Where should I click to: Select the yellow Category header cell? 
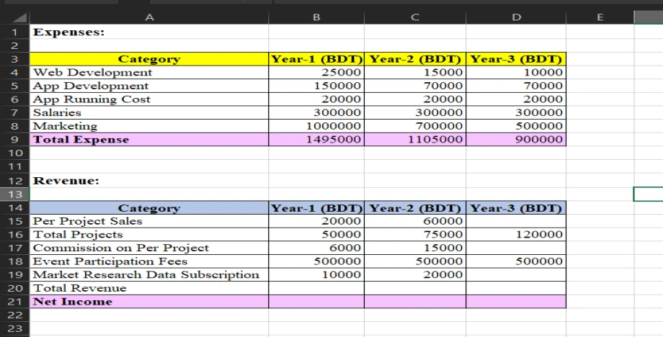tap(148, 59)
